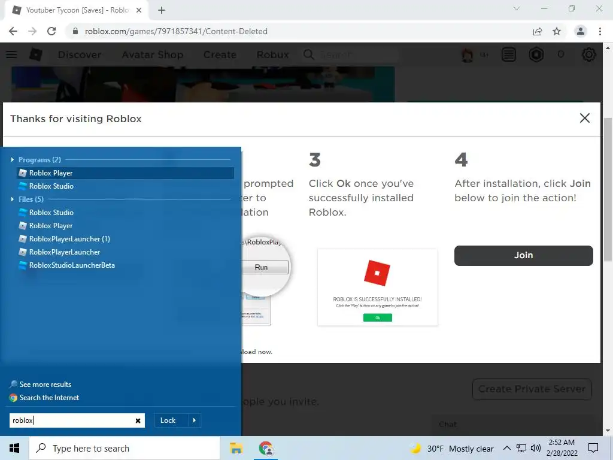Collapse the Programs (2) group

tap(13, 159)
